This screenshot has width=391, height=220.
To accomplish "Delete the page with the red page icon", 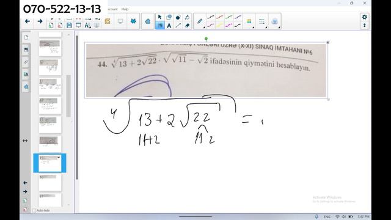I will tap(60, 25).
